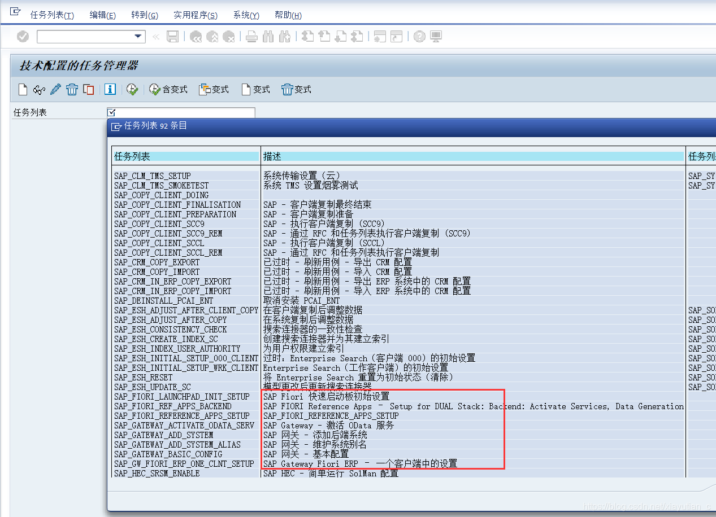Click the Create Shortcut icon

397,37
